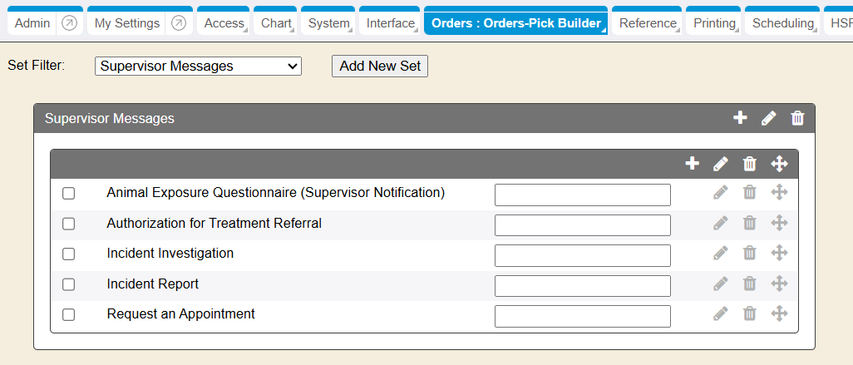The width and height of the screenshot is (853, 365).
Task: Click the pencil icon in Supervisor Messages header
Action: pyautogui.click(x=769, y=118)
